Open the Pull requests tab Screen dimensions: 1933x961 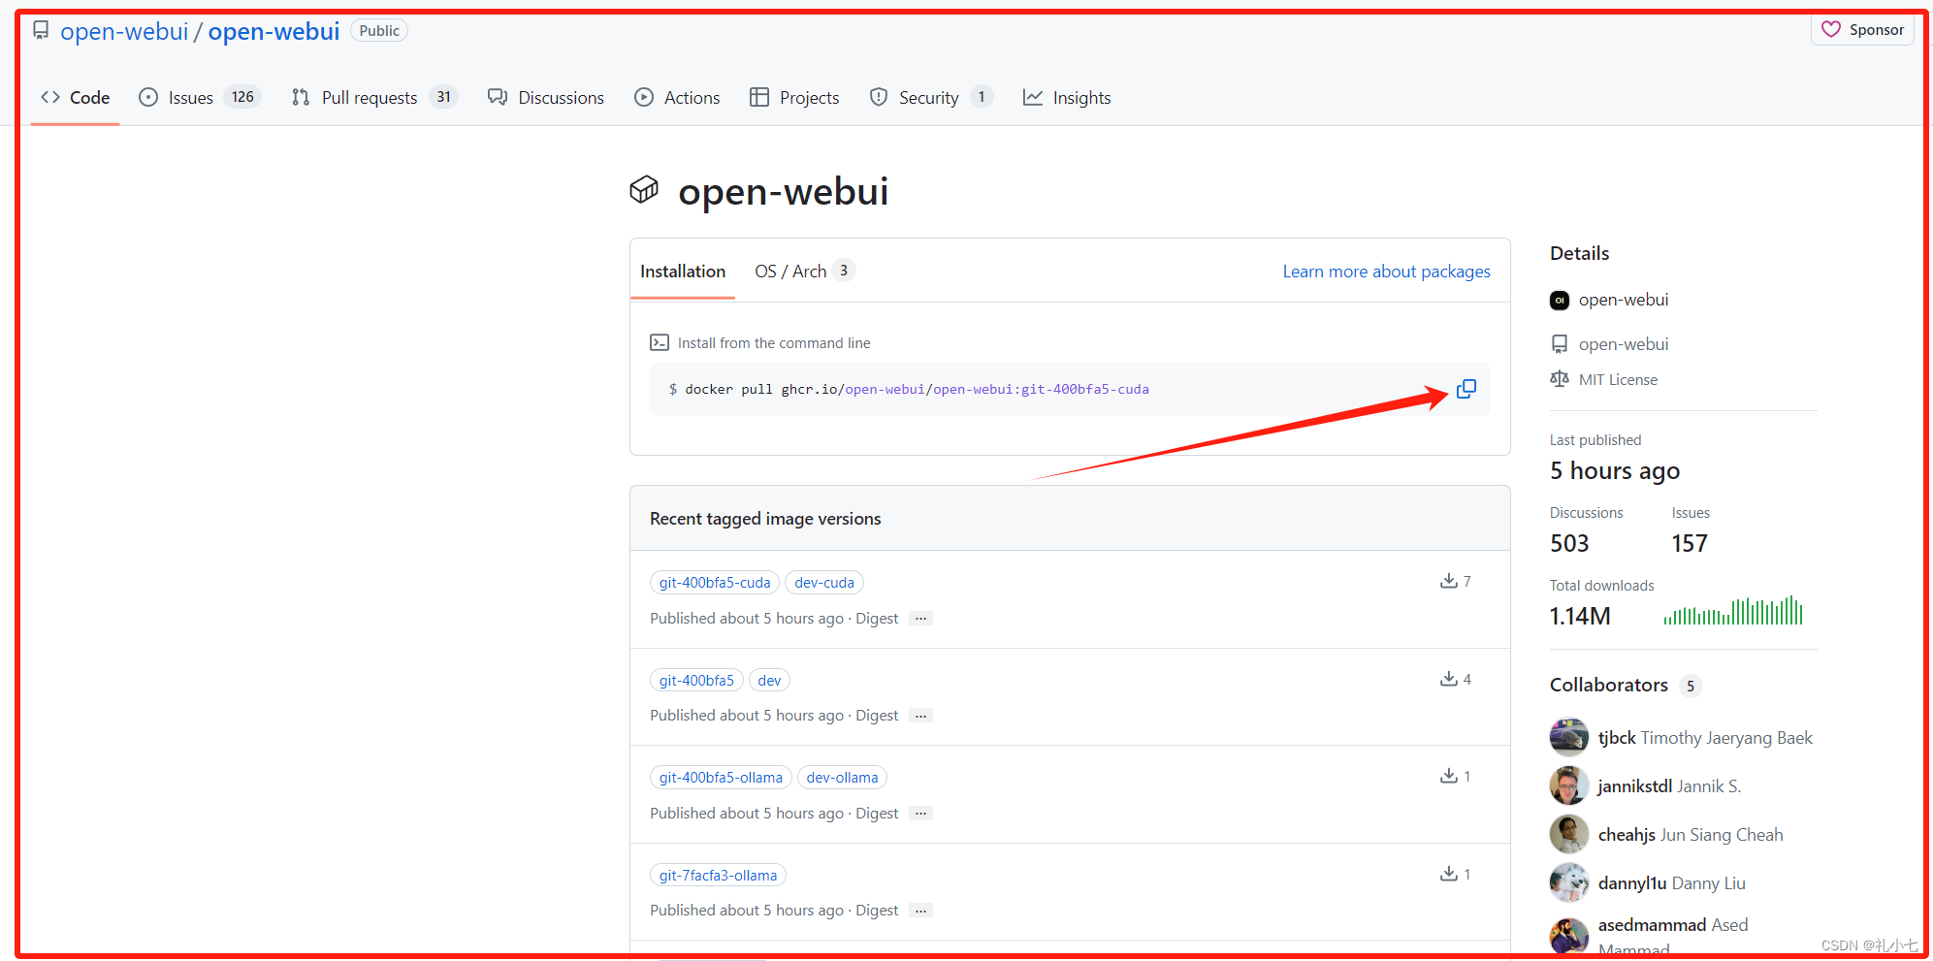pos(373,98)
